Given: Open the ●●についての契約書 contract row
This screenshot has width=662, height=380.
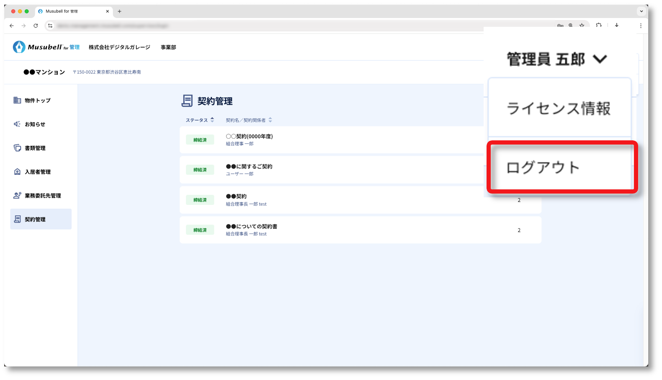Looking at the screenshot, I should [x=251, y=227].
